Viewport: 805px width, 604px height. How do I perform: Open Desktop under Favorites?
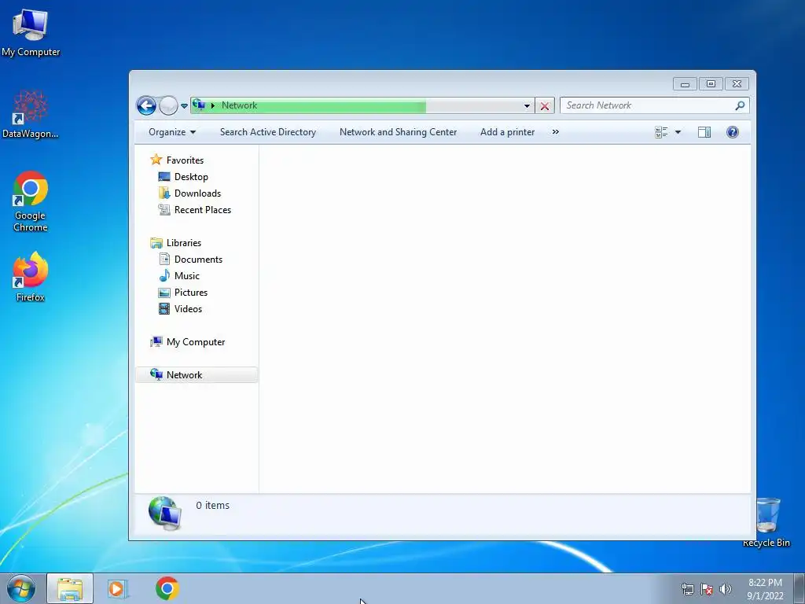(191, 177)
